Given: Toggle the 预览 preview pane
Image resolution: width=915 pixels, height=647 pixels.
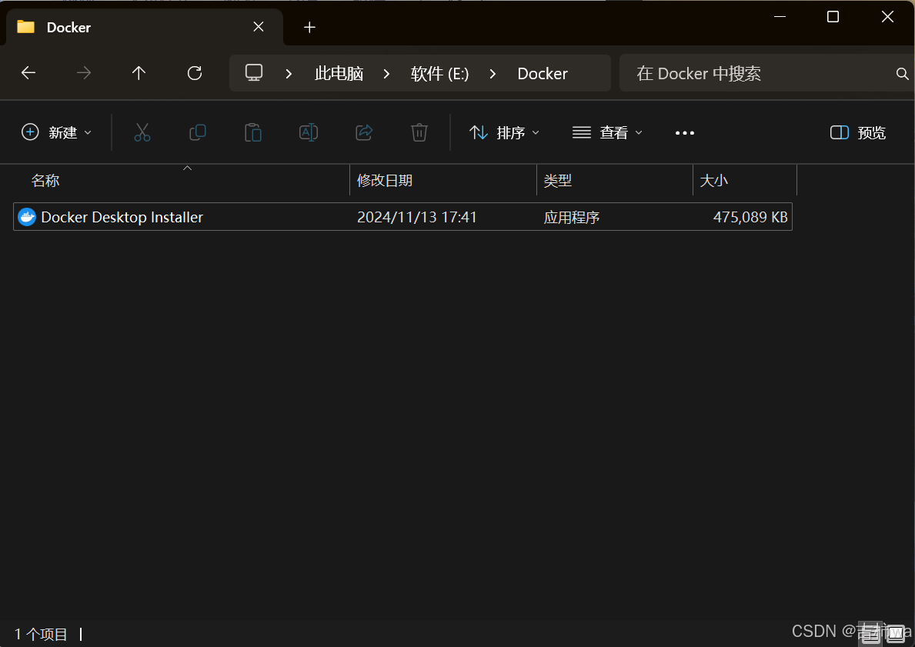Looking at the screenshot, I should (x=858, y=133).
